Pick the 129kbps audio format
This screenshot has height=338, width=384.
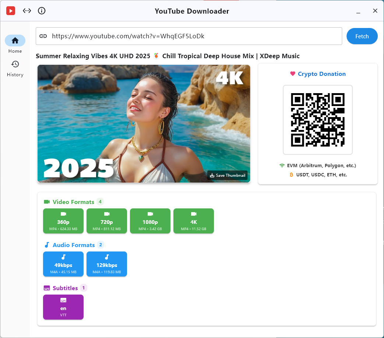point(107,264)
